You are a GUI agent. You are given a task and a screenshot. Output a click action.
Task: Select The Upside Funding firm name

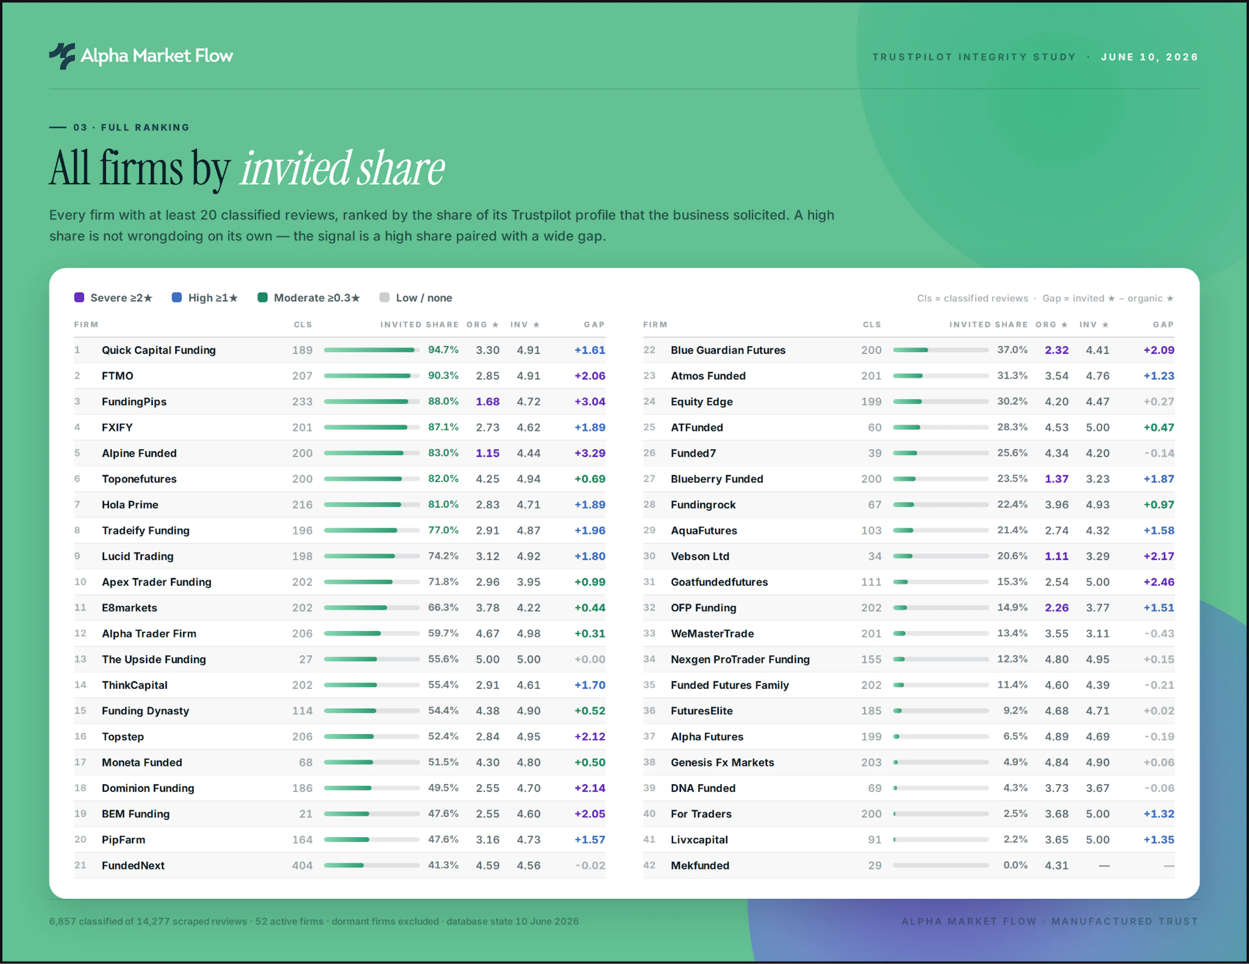click(154, 659)
